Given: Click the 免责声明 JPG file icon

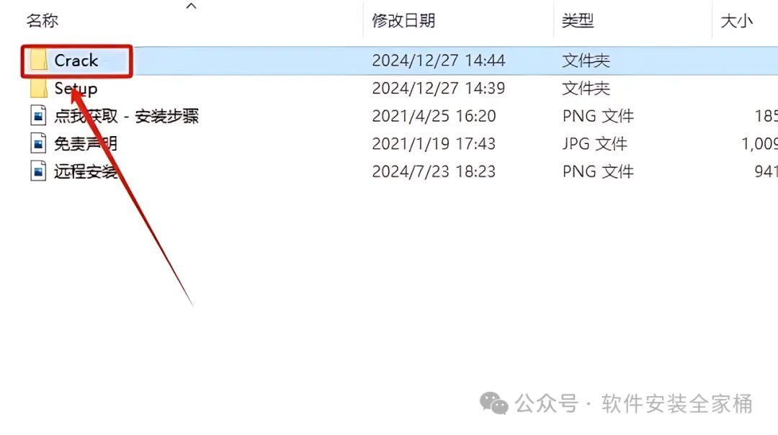Looking at the screenshot, I should point(38,144).
